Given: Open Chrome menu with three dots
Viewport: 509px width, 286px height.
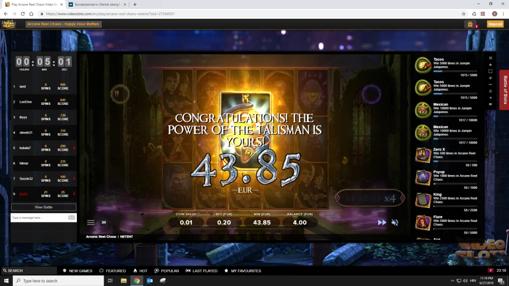Looking at the screenshot, I should (x=503, y=14).
